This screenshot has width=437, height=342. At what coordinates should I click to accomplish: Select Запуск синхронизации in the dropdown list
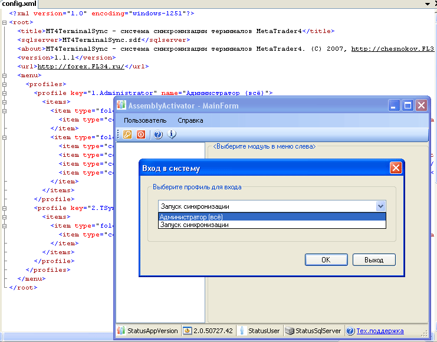(272, 225)
